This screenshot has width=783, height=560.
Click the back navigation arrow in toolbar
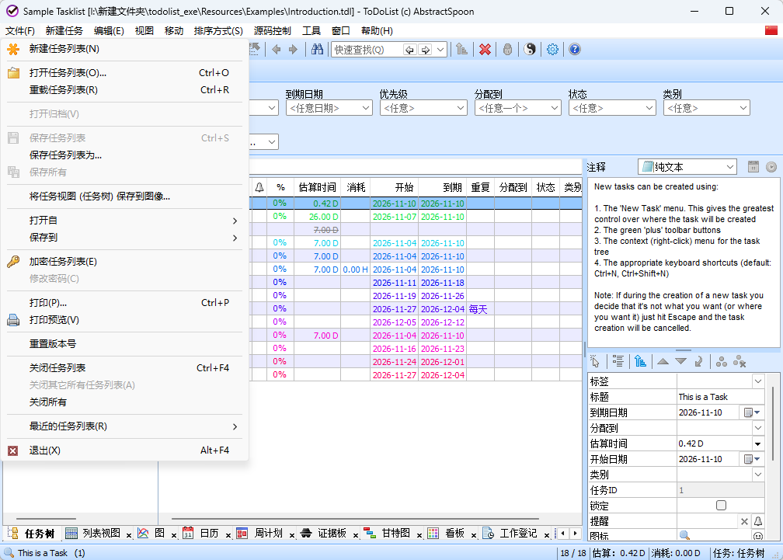[x=277, y=49]
